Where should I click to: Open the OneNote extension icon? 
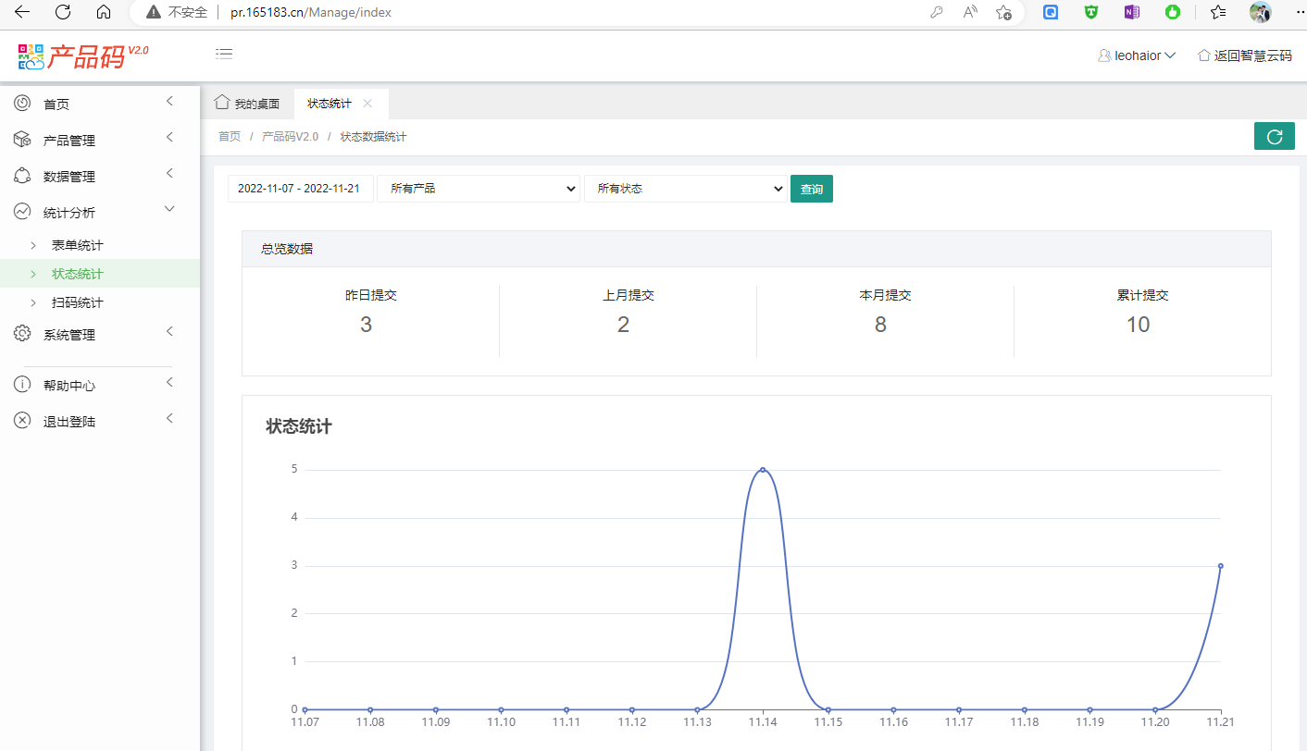click(x=1131, y=13)
